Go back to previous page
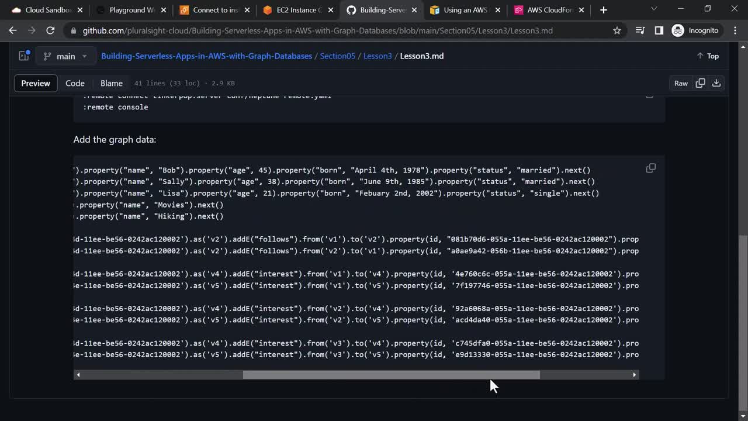Viewport: 748px width, 421px height. coord(13,30)
